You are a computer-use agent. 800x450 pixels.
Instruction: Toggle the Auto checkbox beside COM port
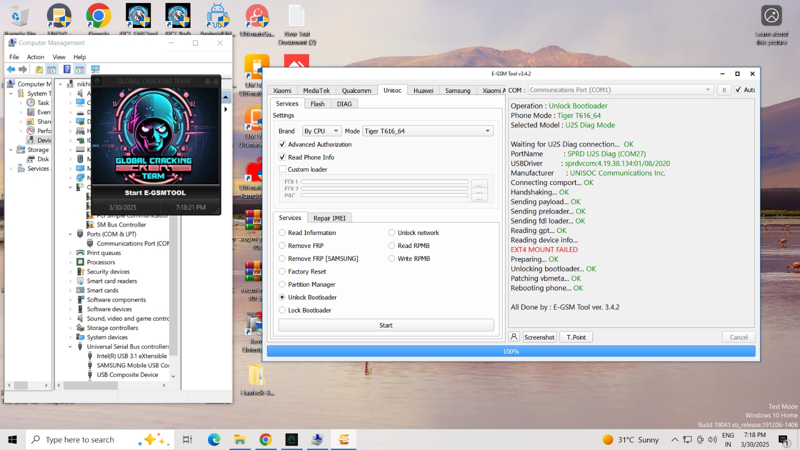(738, 90)
